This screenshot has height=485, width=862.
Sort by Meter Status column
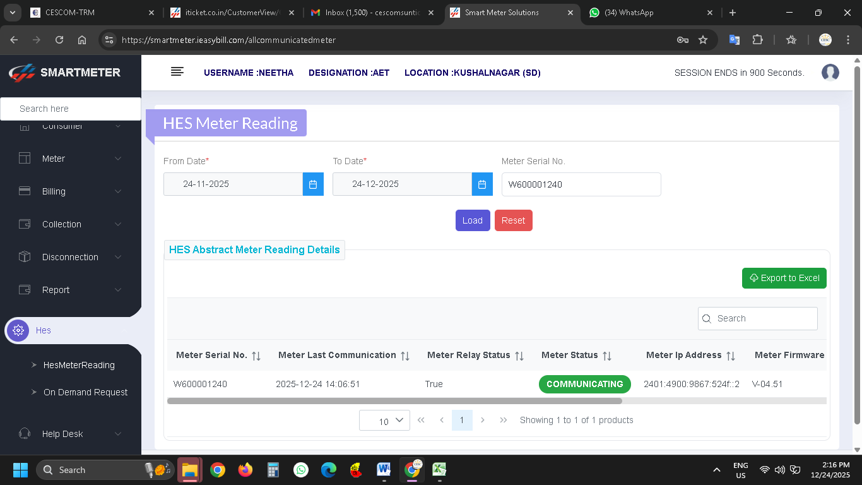click(607, 356)
